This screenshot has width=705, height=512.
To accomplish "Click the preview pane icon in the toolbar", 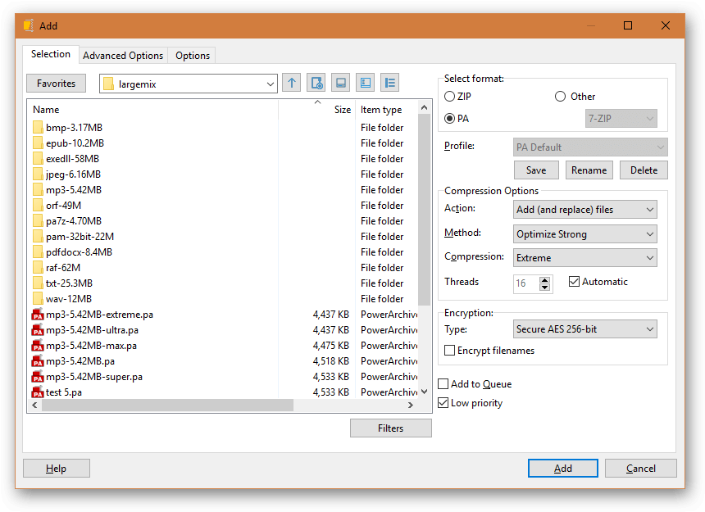I will coord(365,83).
